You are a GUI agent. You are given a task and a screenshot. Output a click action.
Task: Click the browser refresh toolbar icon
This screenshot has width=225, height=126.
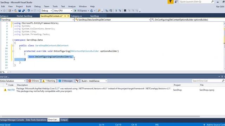pos(91,11)
